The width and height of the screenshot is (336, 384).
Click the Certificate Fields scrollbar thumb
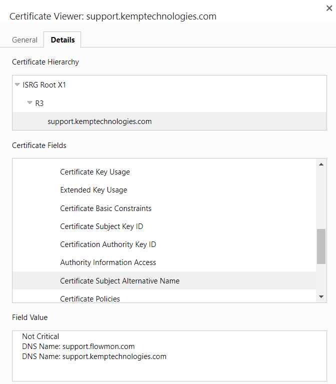tap(321, 246)
